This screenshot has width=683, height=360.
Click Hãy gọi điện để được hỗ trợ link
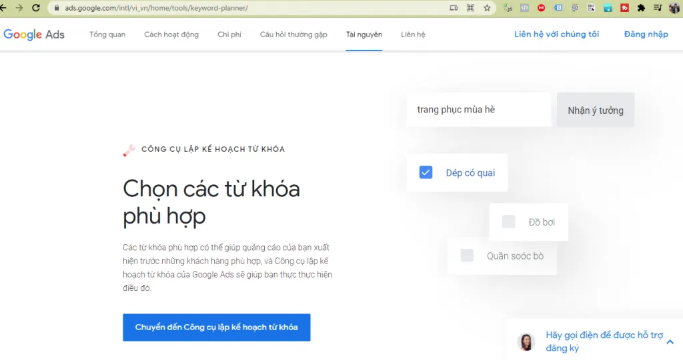tap(604, 341)
